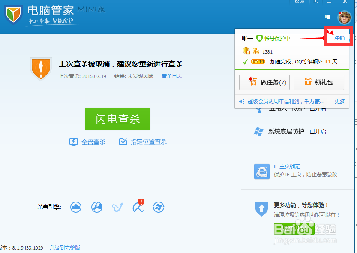Choose 指定位置查杀 custom location scan
Image resolution: width=357 pixels, height=253 pixels.
(x=148, y=142)
